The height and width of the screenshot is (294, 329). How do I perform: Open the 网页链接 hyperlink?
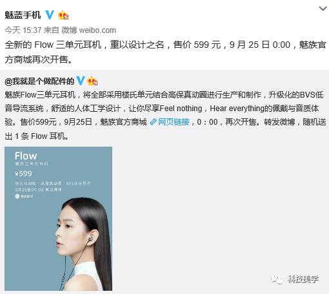pos(174,122)
